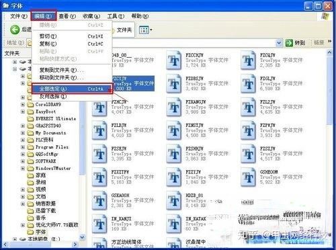Viewport: 336px width, 250px height.
Task: Select the FZPWJW font icon
Action: coord(248,130)
